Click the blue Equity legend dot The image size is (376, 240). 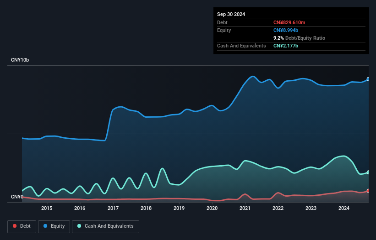(46, 226)
